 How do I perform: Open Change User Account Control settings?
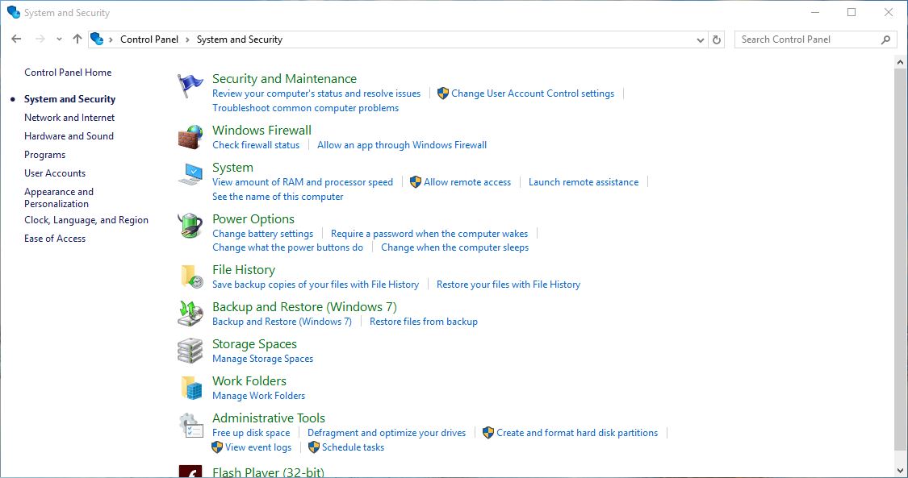(532, 94)
